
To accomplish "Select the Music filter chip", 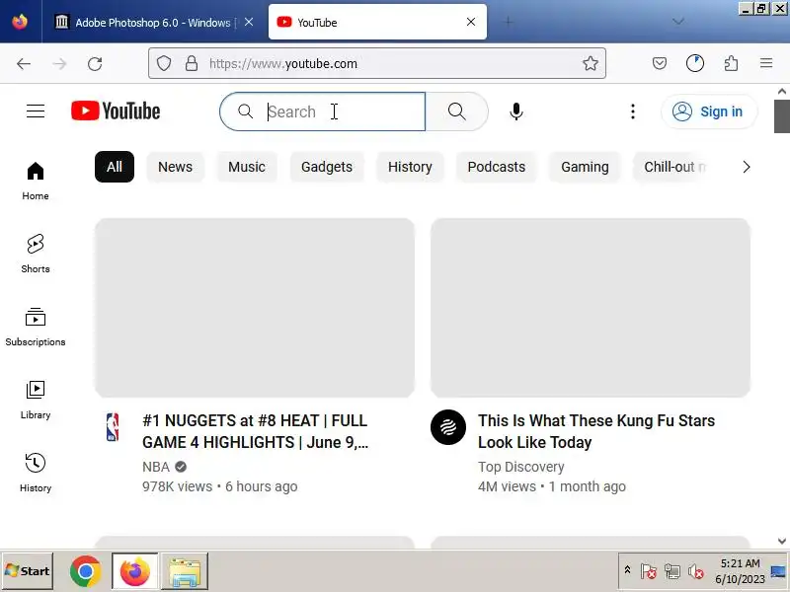I will click(247, 167).
